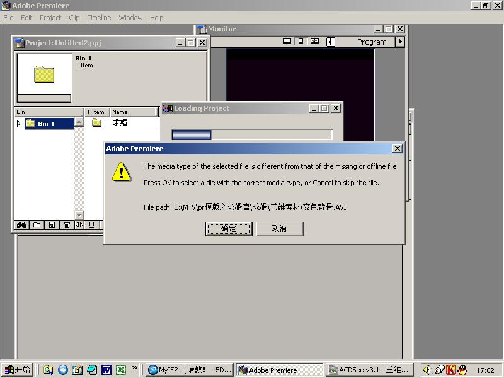The width and height of the screenshot is (504, 378).
Task: Expand the quick launch overflow chevron
Action: 135,368
